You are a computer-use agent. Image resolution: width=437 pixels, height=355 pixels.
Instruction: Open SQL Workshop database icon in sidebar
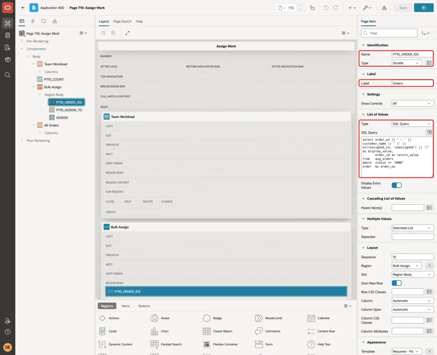tap(8, 35)
